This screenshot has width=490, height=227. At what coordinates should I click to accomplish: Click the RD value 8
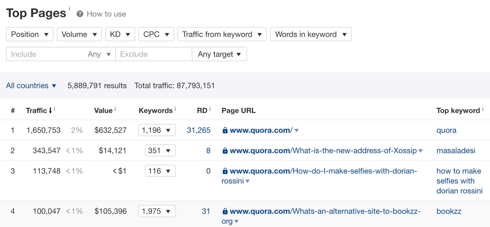click(x=208, y=151)
